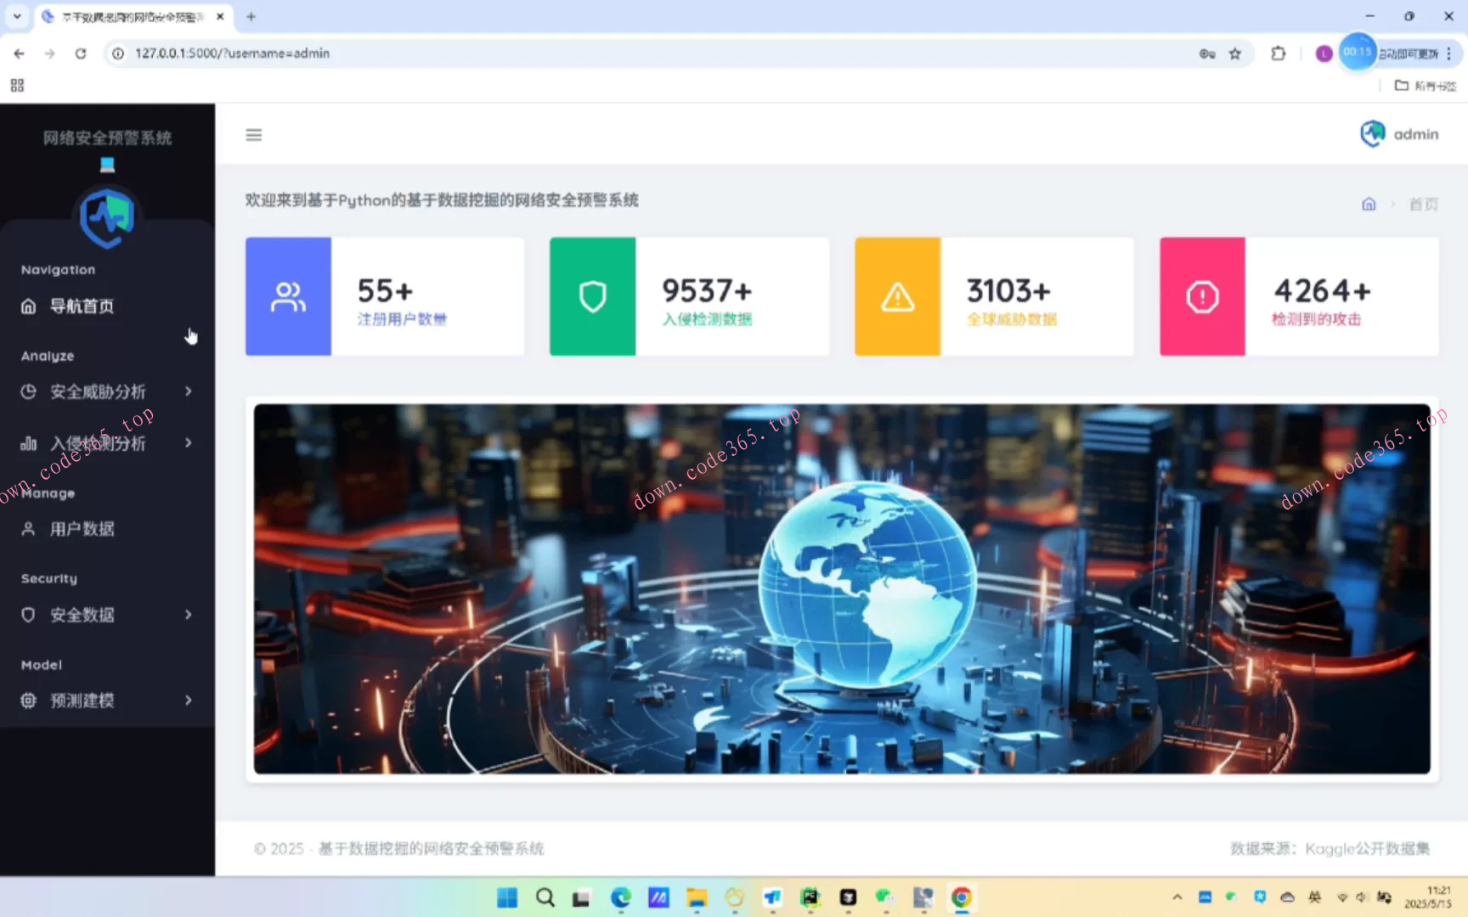Open 用户数据 via the user icon
Viewport: 1468px width, 917px height.
point(28,528)
